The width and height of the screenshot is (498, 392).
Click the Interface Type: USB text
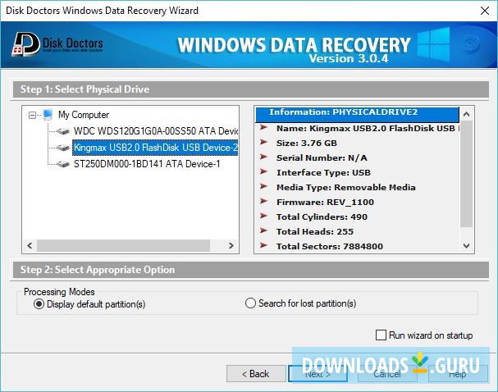pyautogui.click(x=323, y=172)
